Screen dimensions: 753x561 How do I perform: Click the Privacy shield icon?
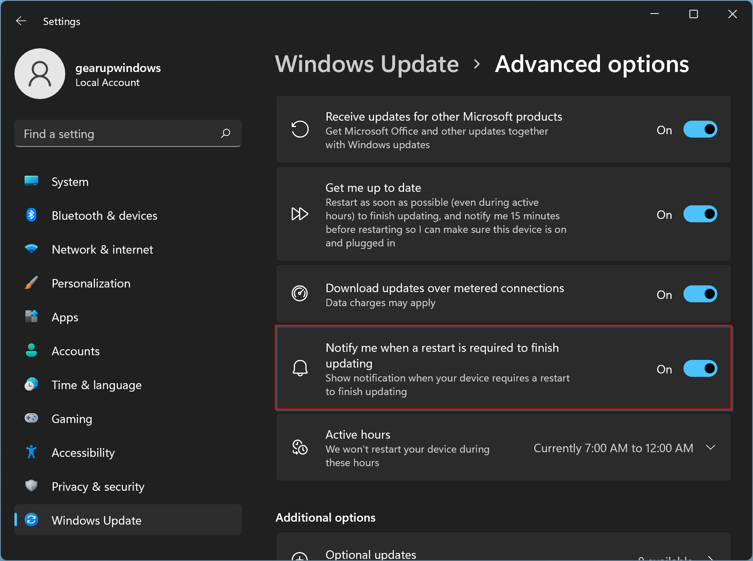click(31, 486)
